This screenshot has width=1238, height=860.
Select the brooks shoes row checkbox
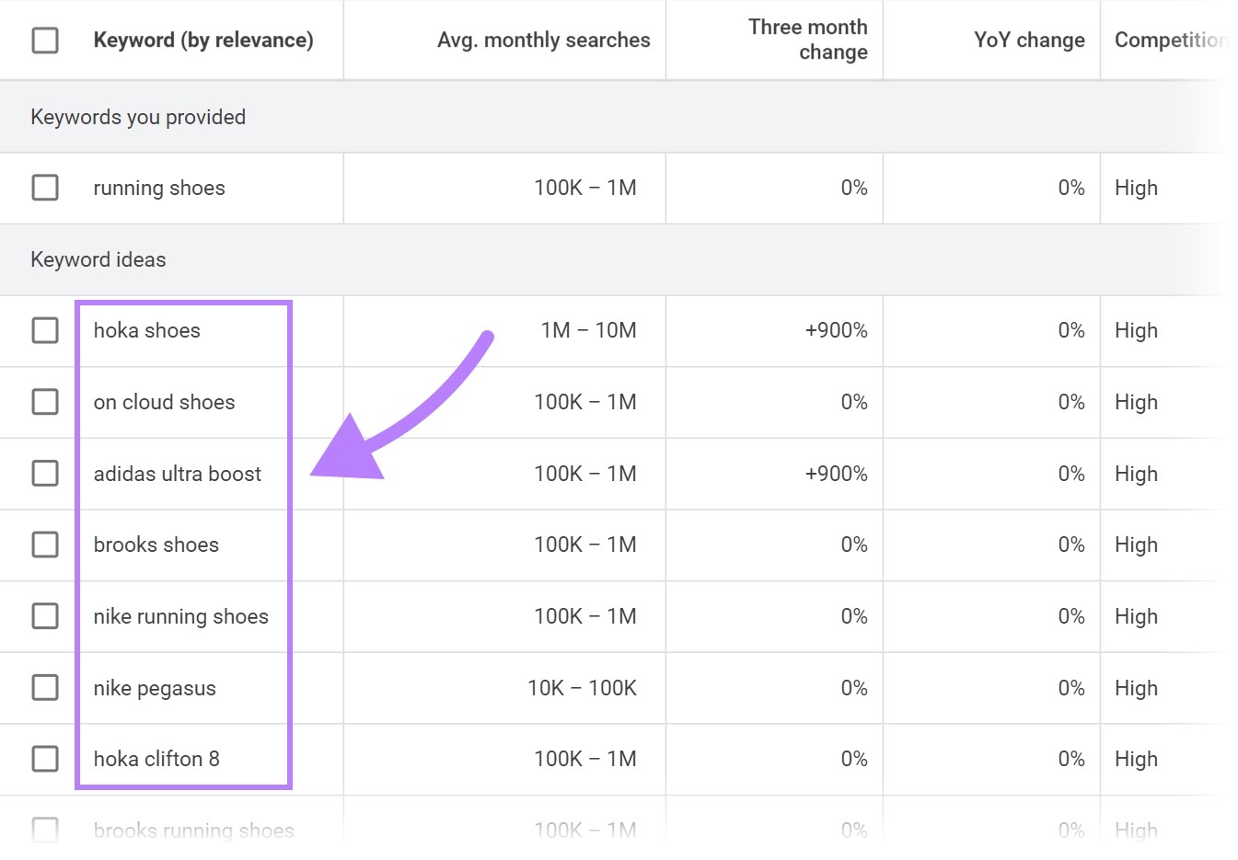point(45,545)
